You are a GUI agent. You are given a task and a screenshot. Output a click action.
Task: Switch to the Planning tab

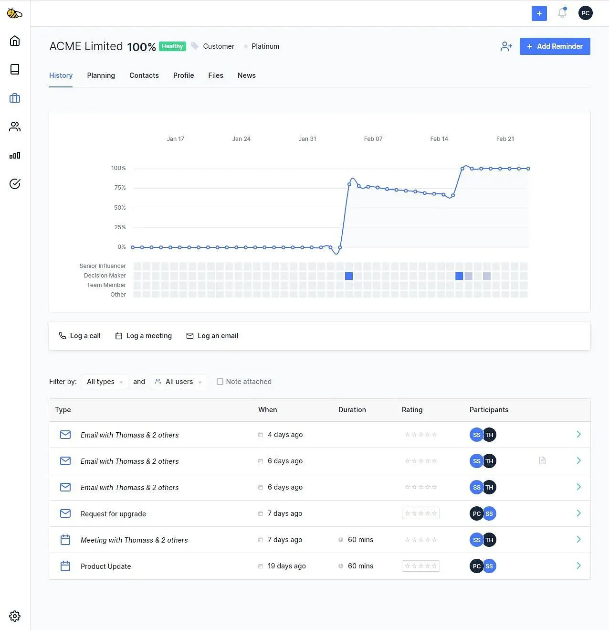pos(101,75)
